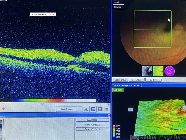The width and height of the screenshot is (186, 140).
Task: Click the red record dot indicator
Action: pyautogui.click(x=3, y=109)
